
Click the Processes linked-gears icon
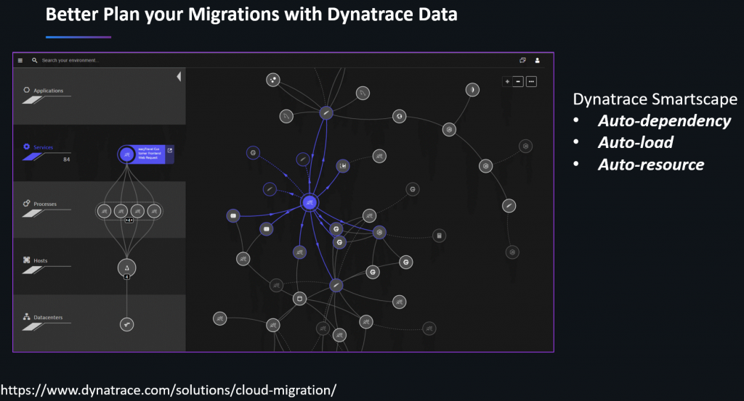coord(27,204)
